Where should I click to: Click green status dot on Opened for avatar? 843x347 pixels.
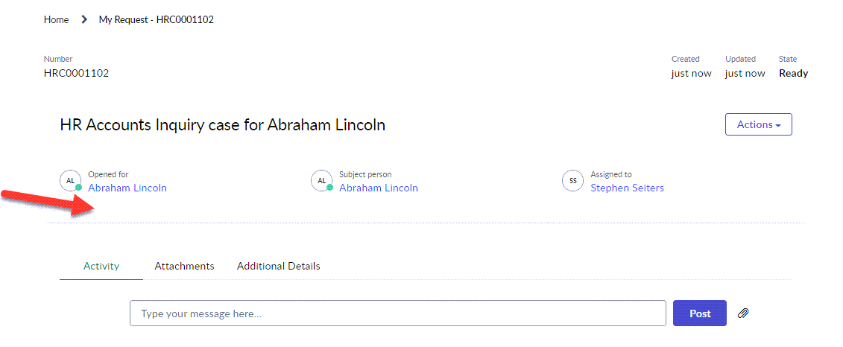pyautogui.click(x=78, y=188)
